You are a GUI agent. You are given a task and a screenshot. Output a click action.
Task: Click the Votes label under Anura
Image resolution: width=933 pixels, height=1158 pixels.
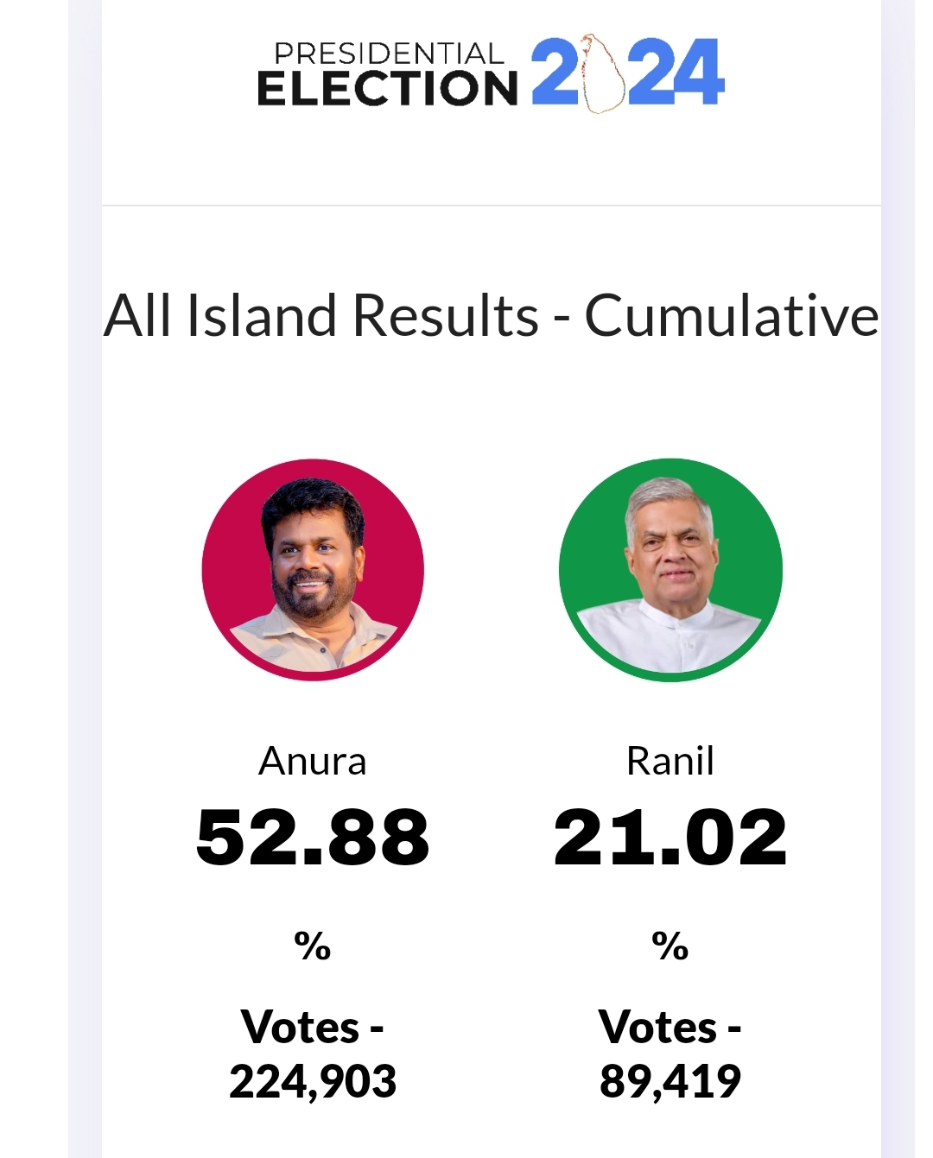coord(313,1028)
